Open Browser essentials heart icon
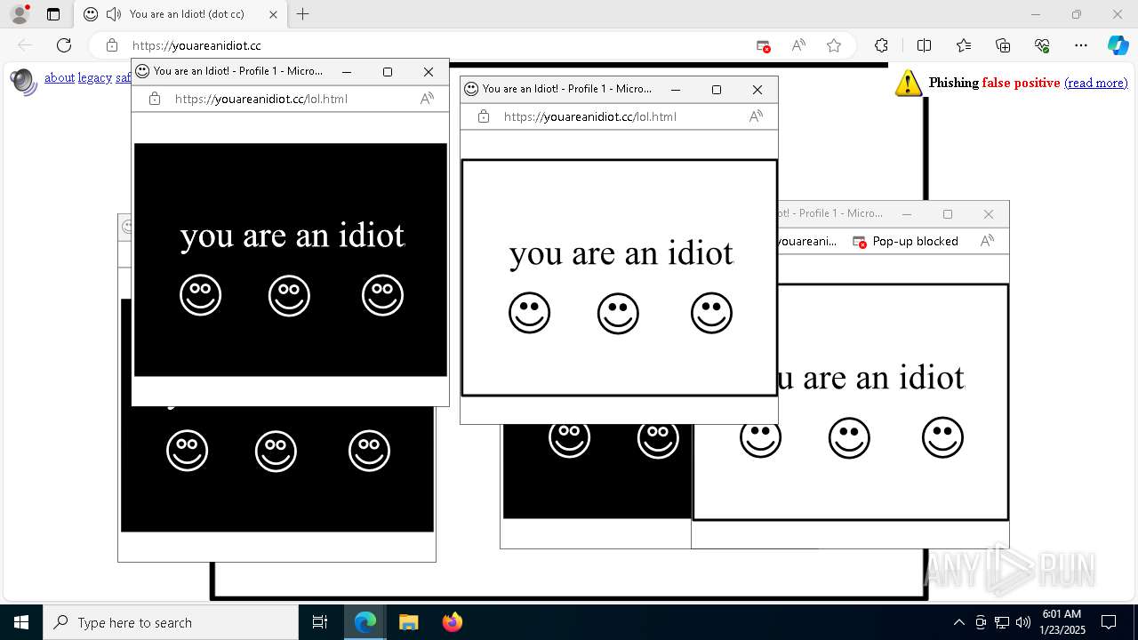Viewport: 1138px width, 640px height. 1042,45
